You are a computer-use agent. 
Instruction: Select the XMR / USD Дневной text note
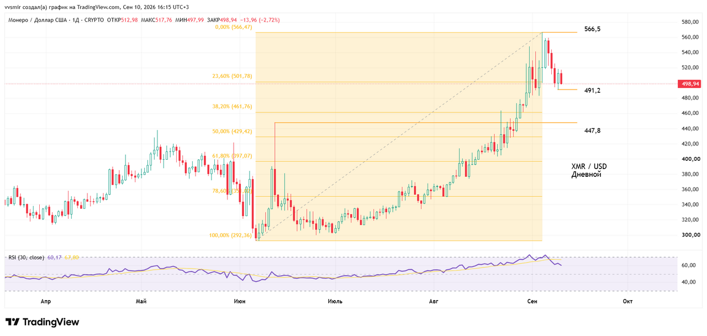(589, 170)
